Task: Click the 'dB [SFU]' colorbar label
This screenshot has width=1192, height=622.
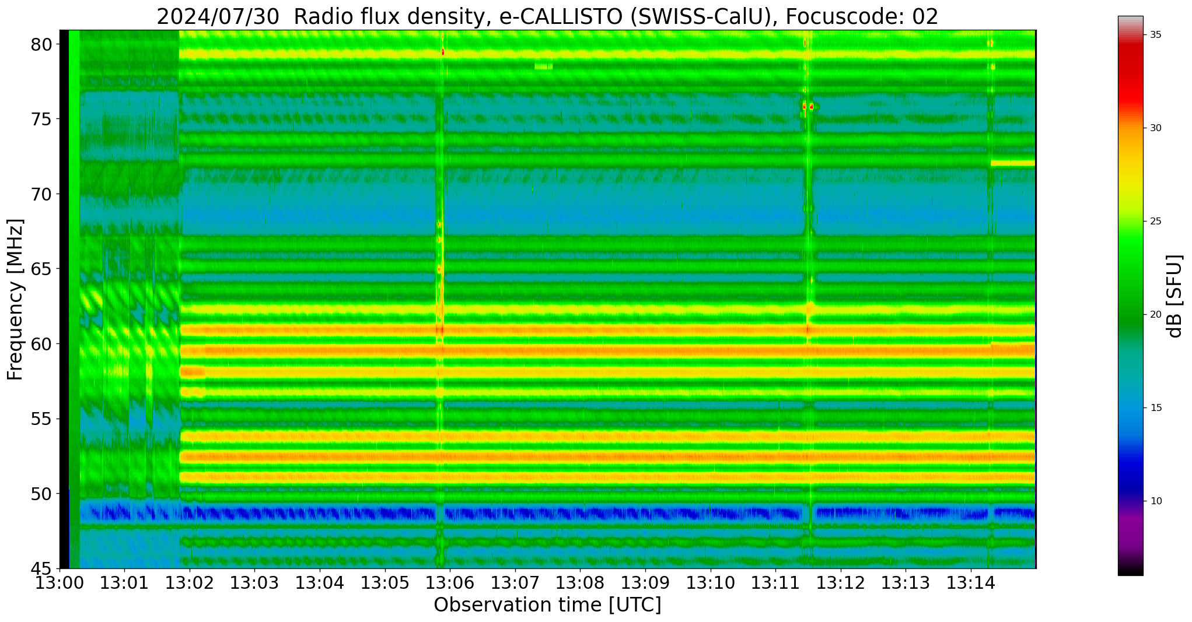Action: (1175, 296)
